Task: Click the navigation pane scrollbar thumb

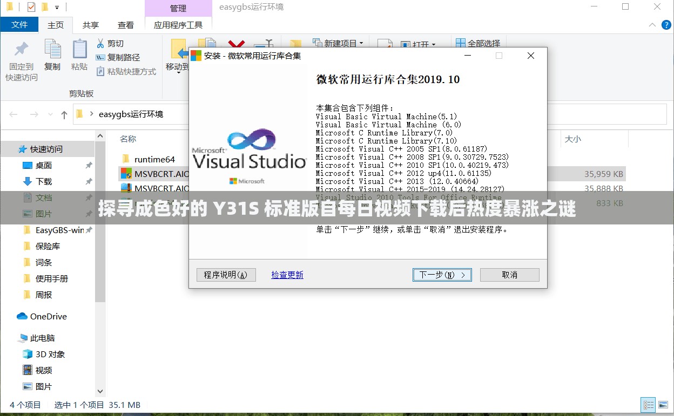Action: pyautogui.click(x=100, y=221)
